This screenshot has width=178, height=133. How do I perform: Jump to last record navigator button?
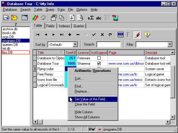tap(62, 34)
